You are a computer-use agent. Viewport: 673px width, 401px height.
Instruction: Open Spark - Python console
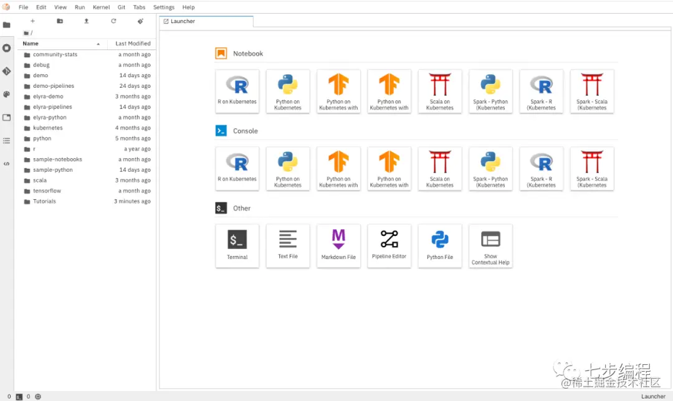click(490, 169)
